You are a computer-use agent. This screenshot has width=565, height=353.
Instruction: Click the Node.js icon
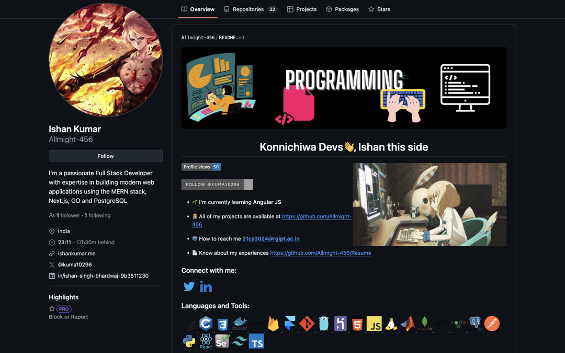pos(458,324)
